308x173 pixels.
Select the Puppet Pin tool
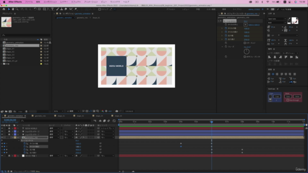click(76, 9)
